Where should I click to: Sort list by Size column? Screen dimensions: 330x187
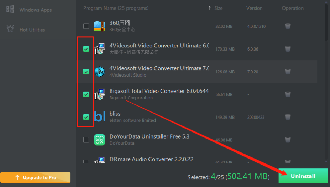coord(218,8)
